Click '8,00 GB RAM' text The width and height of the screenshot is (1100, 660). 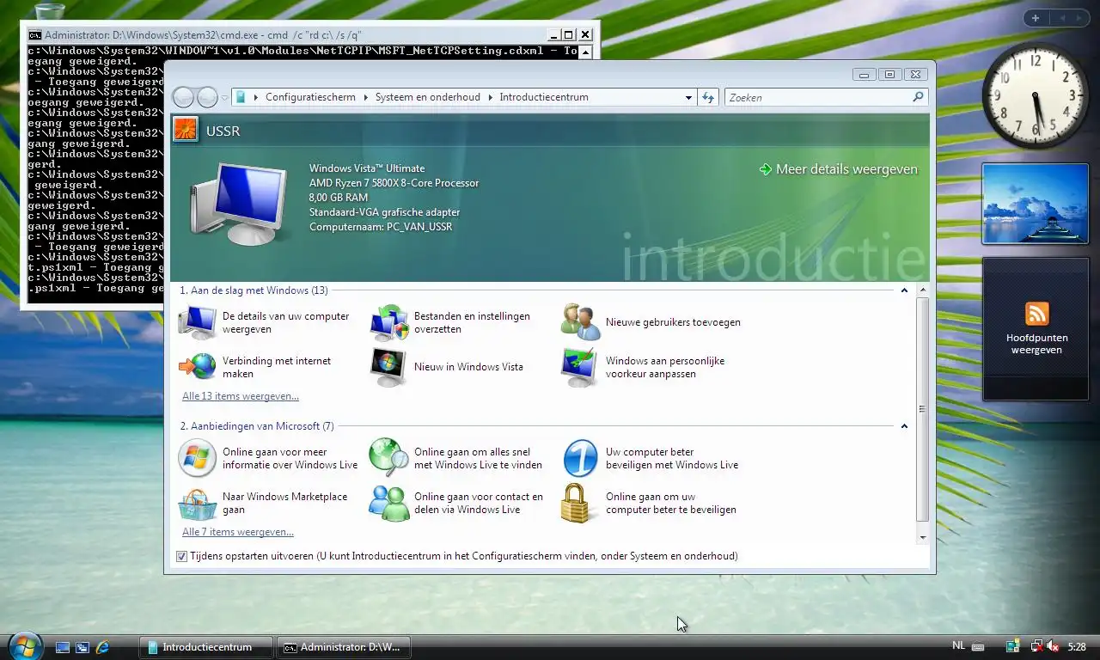[x=339, y=198]
